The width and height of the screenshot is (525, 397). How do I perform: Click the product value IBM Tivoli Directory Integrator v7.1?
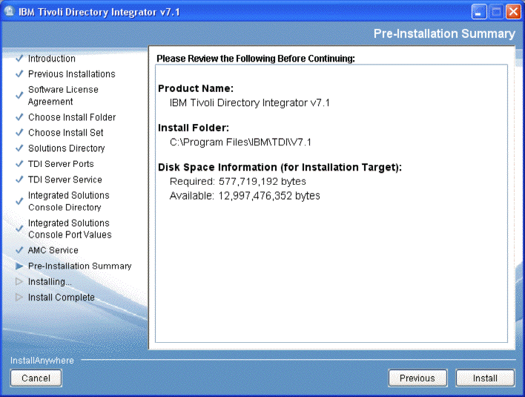click(250, 103)
